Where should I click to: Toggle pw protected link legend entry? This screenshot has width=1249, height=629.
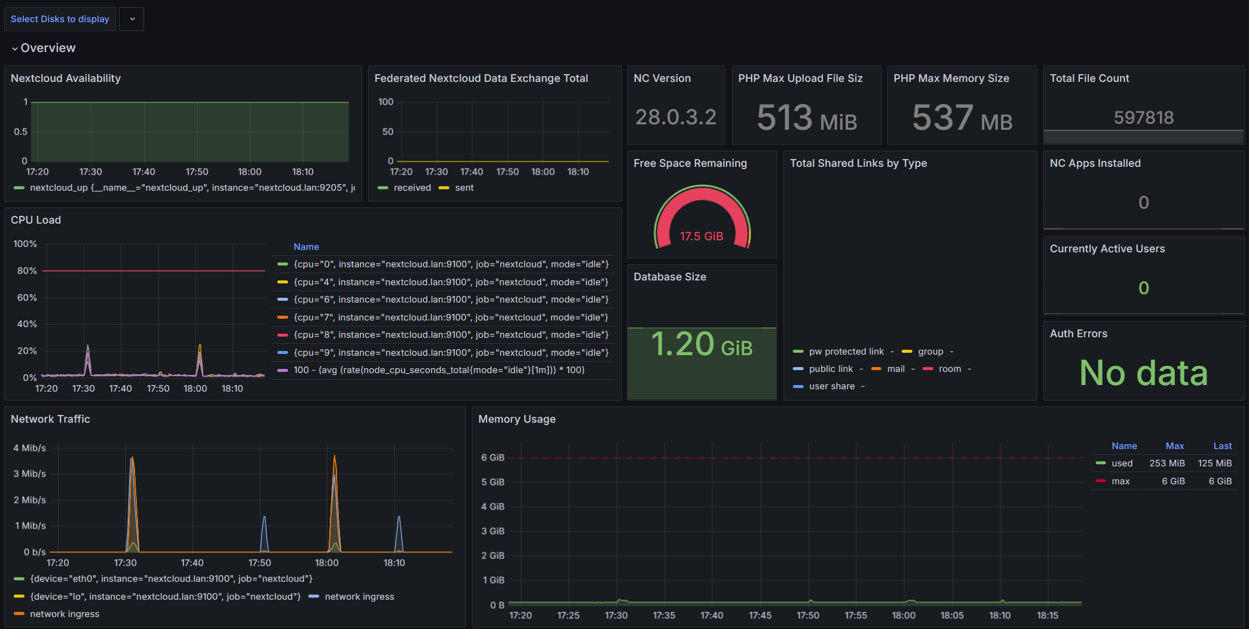click(846, 352)
